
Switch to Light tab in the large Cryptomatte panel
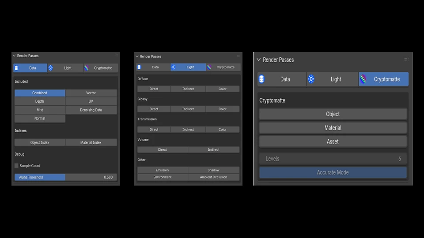[x=333, y=79]
